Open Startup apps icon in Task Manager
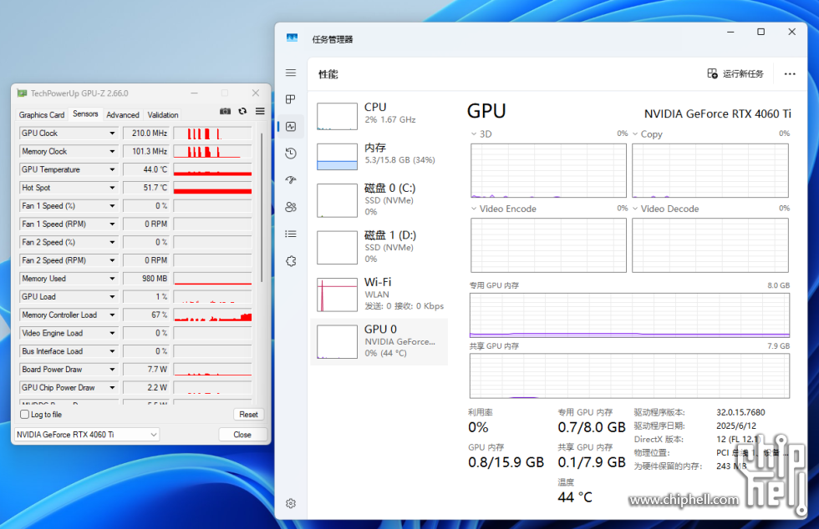Image resolution: width=819 pixels, height=529 pixels. [291, 180]
